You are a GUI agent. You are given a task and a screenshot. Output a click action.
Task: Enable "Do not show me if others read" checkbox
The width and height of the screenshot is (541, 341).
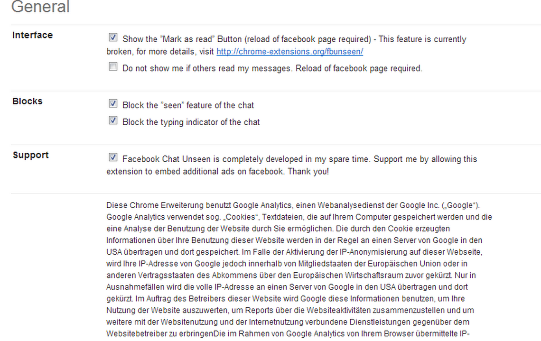pos(113,67)
